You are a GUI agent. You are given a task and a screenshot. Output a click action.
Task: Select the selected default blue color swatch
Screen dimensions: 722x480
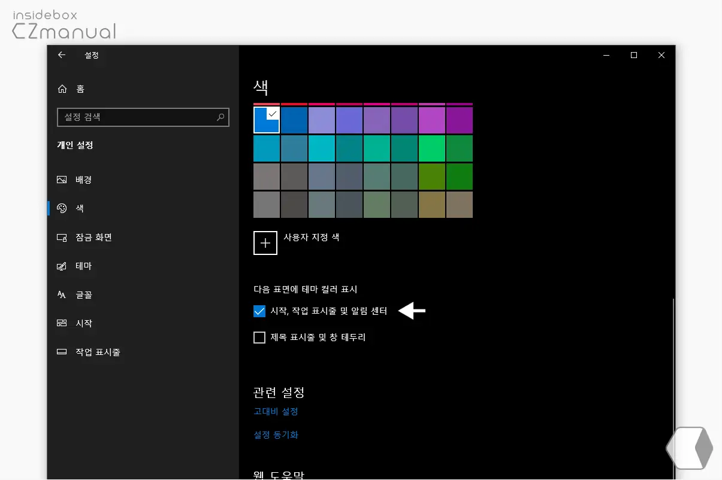pos(267,120)
